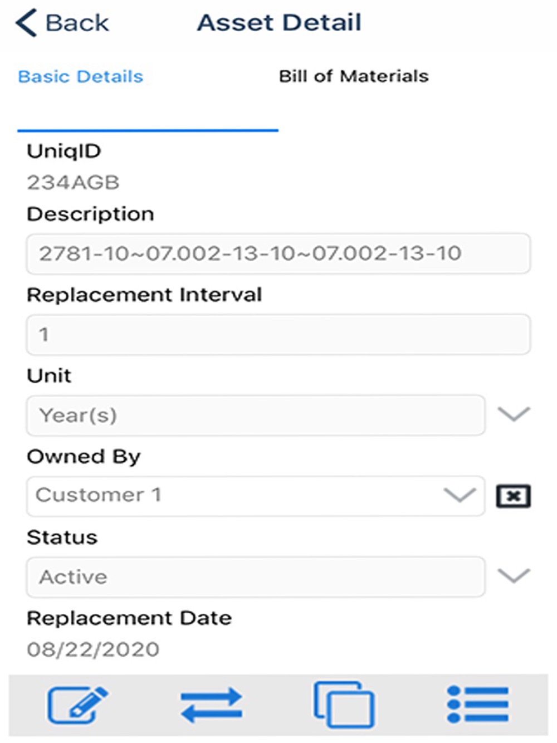This screenshot has height=743, width=557.
Task: Tap the duplicate asset copy icon
Action: [344, 704]
